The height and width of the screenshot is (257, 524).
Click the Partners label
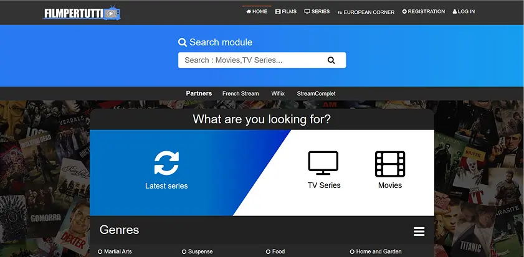coord(199,93)
